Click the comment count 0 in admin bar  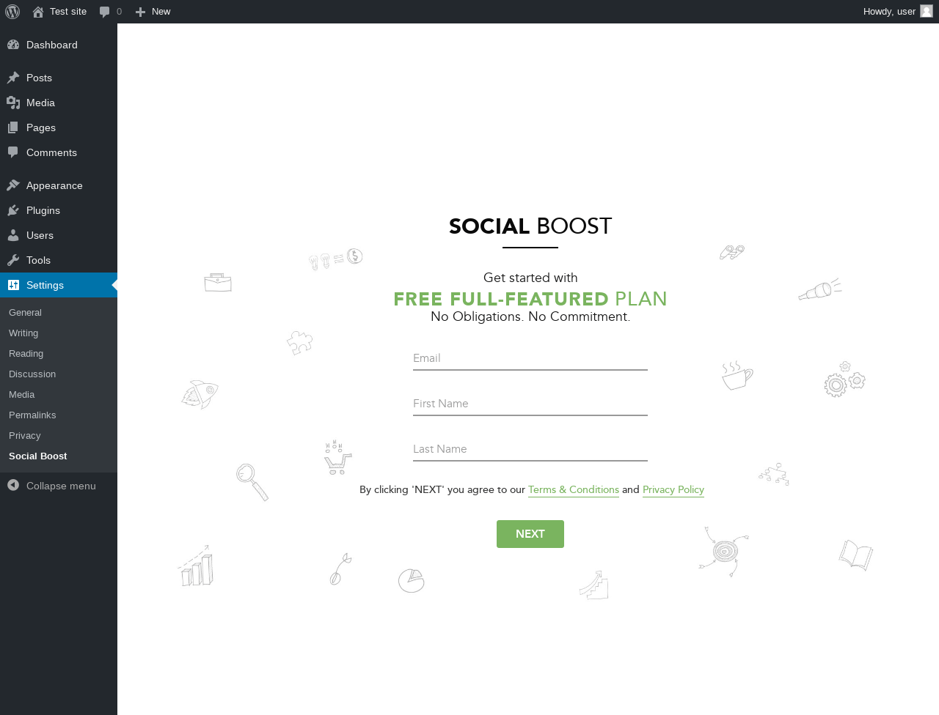pyautogui.click(x=119, y=12)
